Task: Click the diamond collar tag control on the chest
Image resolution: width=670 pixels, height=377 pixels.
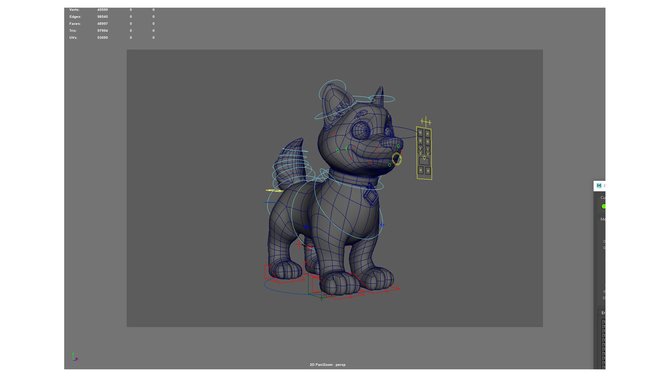Action: coord(371,196)
